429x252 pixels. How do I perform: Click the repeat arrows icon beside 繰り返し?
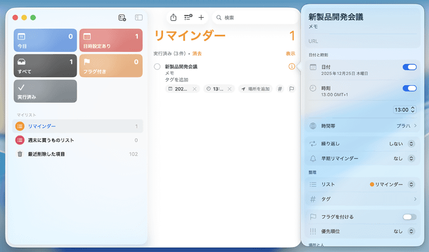(313, 143)
